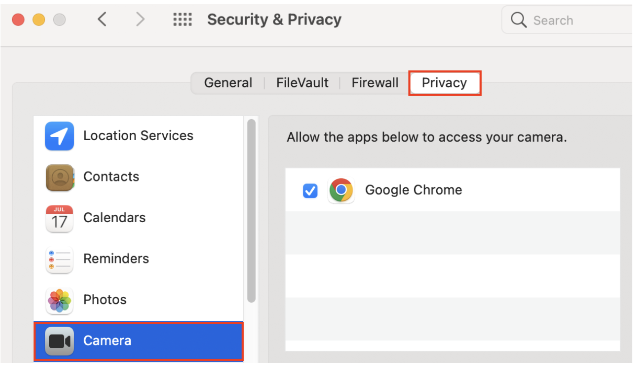Select Photos label in privacy list
The height and width of the screenshot is (366, 637).
tap(105, 300)
